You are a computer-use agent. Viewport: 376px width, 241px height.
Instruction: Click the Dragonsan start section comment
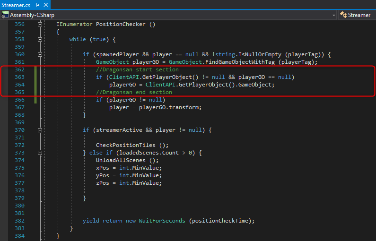137,69
